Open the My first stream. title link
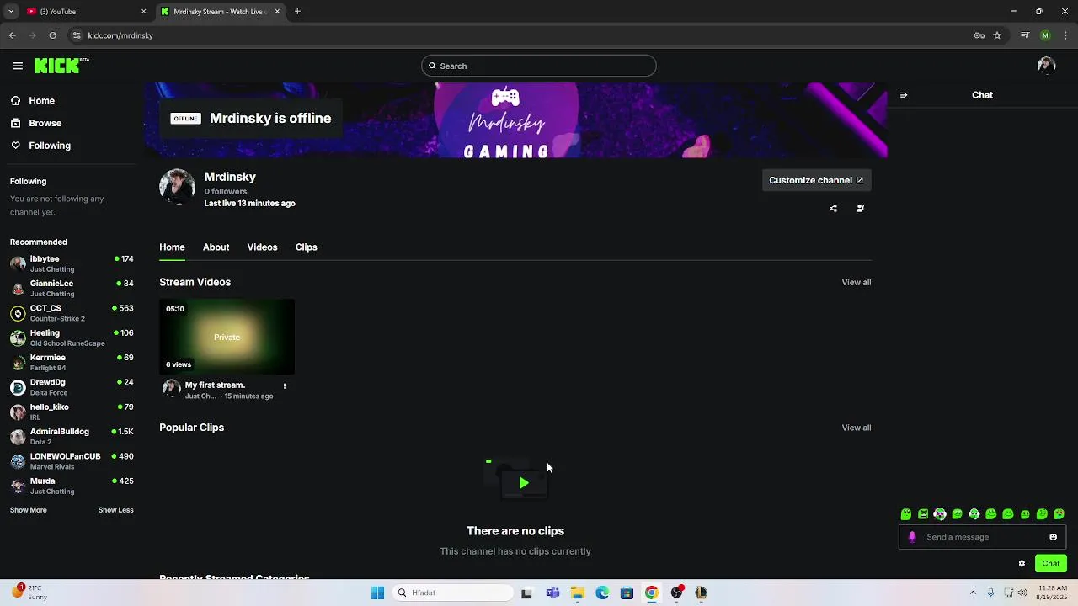Image resolution: width=1078 pixels, height=606 pixels. [x=215, y=385]
